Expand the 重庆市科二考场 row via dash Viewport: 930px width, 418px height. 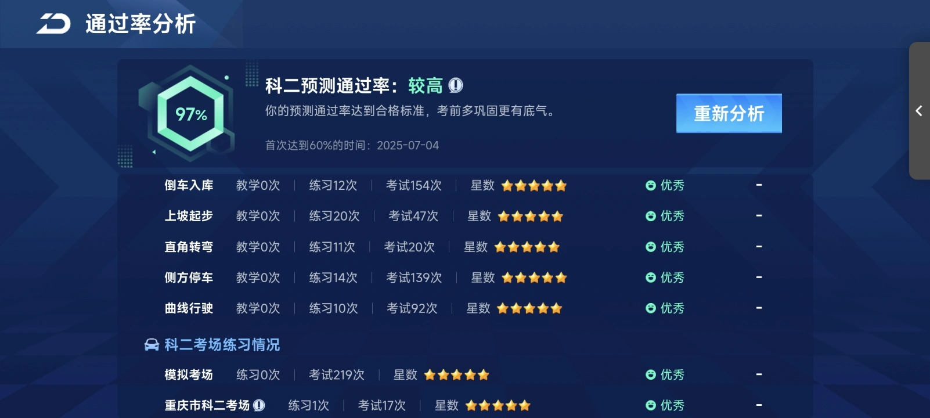click(x=759, y=405)
